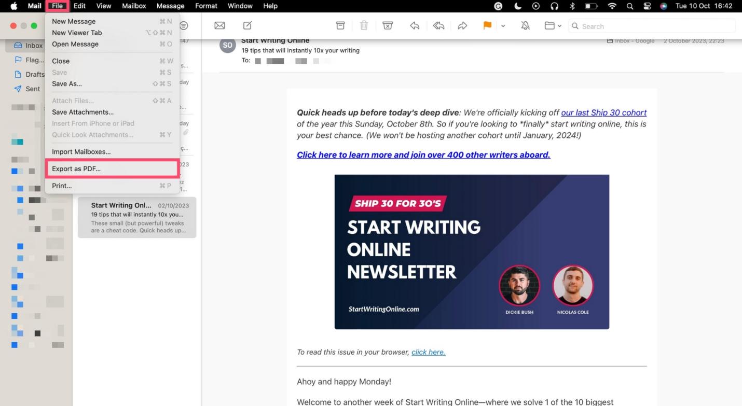The height and width of the screenshot is (406, 742).
Task: Reply to the message
Action: (415, 25)
